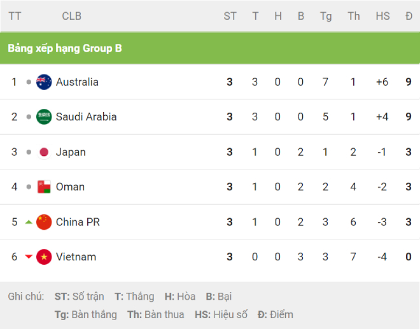Click the red down arrow beside Vietnam
Viewport: 420px width, 329px height.
click(x=29, y=257)
